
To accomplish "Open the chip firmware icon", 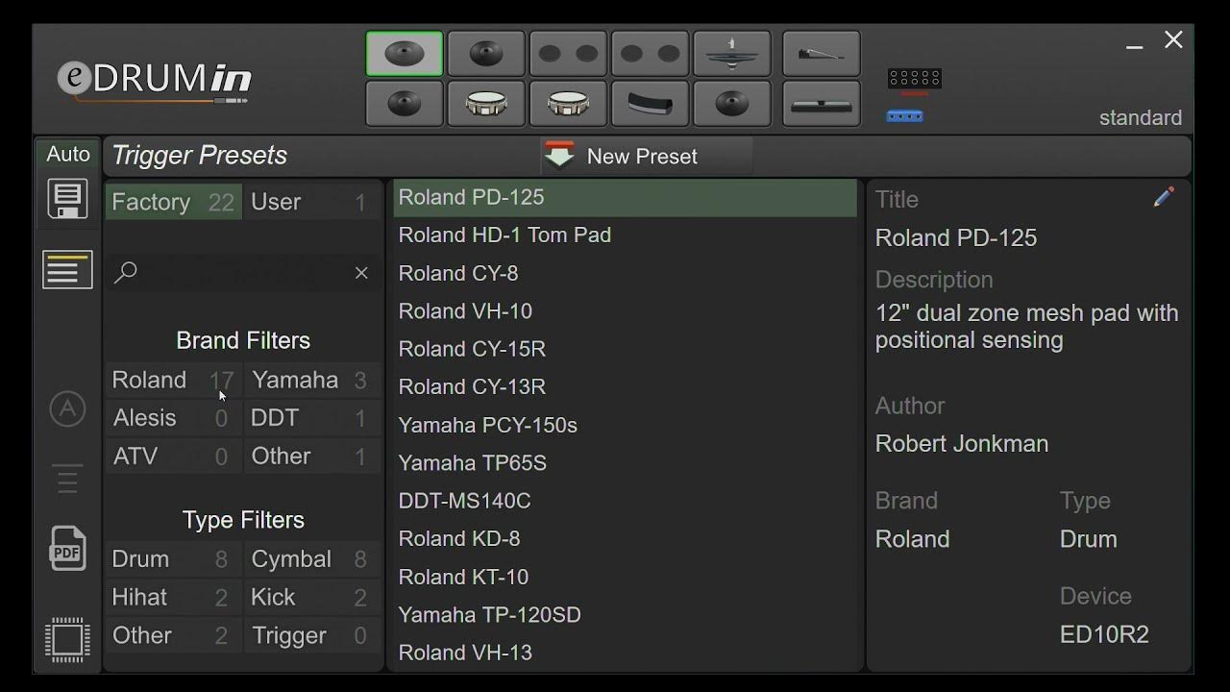I will [x=67, y=639].
